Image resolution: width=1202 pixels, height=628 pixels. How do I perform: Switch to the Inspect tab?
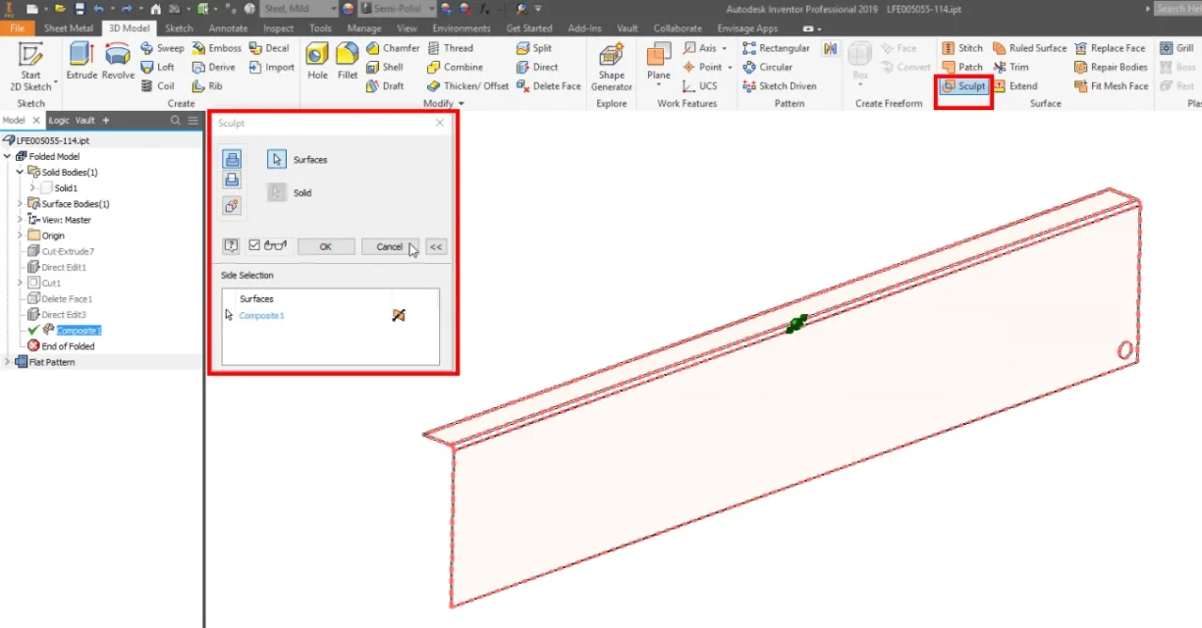coord(279,28)
